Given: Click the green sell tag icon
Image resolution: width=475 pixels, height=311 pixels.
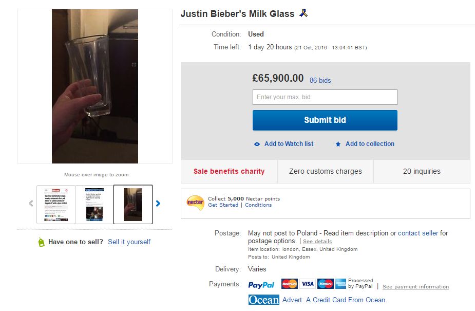Looking at the screenshot, I should tap(41, 242).
